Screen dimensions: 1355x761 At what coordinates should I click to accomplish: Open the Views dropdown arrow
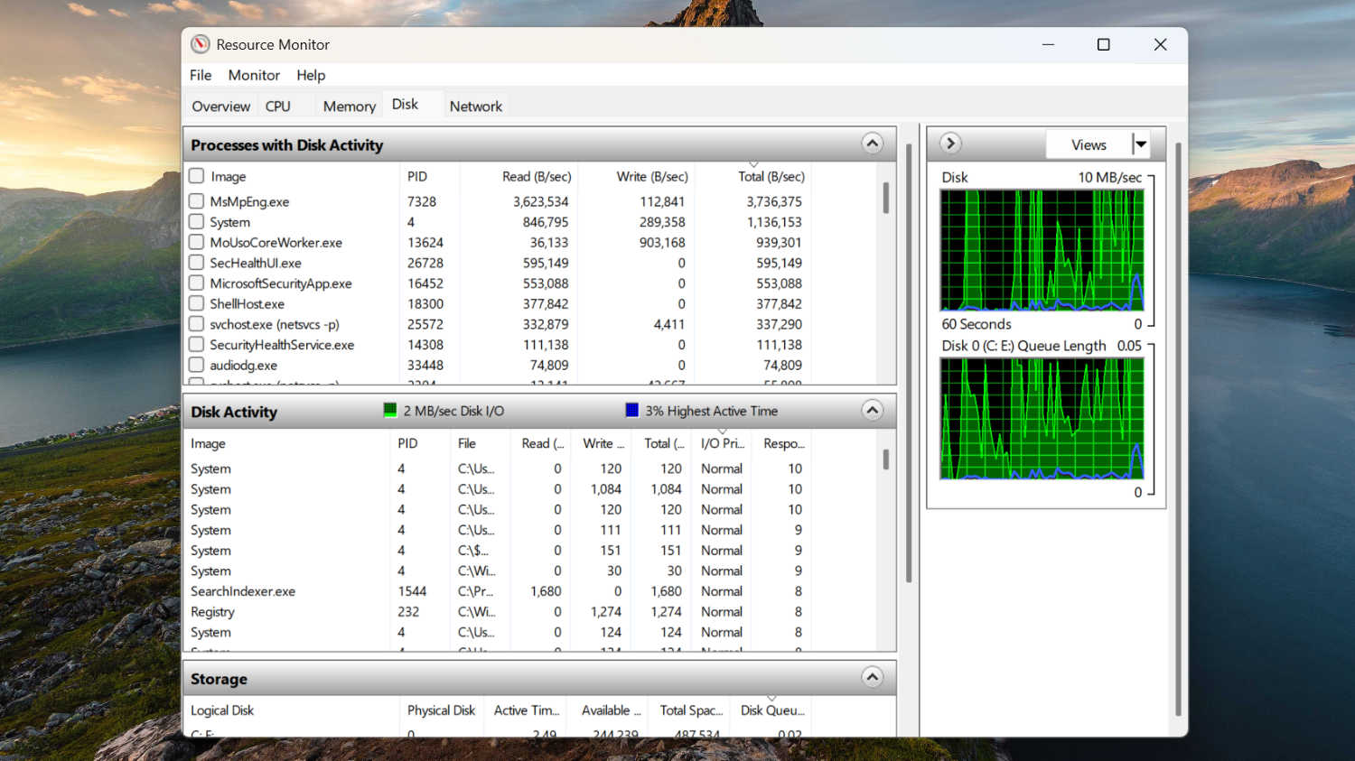[x=1141, y=144]
